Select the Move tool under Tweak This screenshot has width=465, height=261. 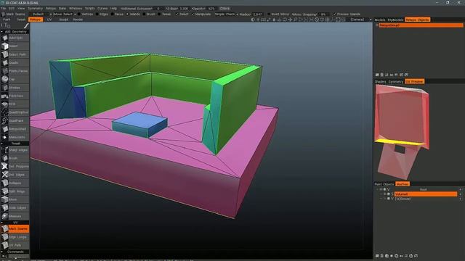point(15,200)
